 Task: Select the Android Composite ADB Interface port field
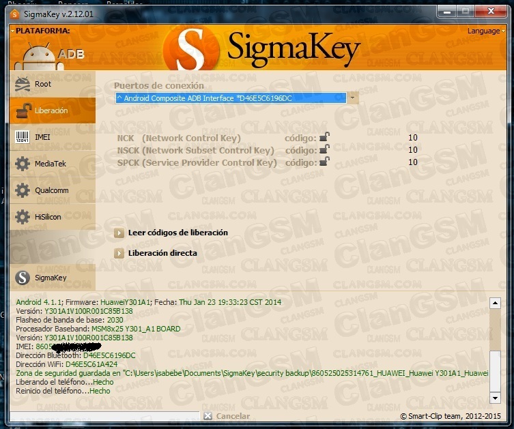point(231,98)
